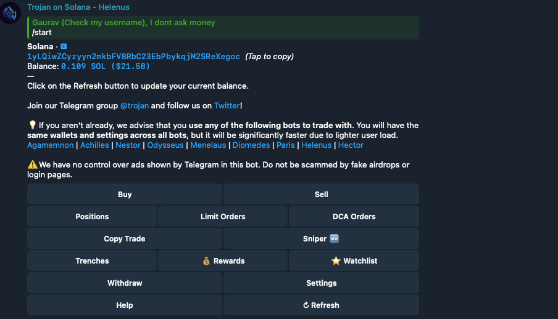
Task: Open the Sell menu
Action: coord(321,194)
